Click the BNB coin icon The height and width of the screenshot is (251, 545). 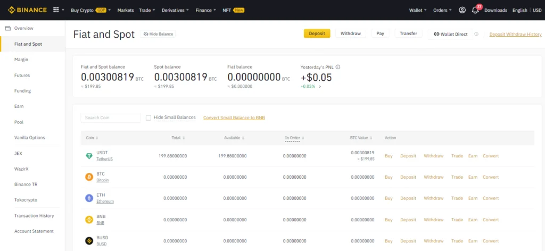coord(89,220)
